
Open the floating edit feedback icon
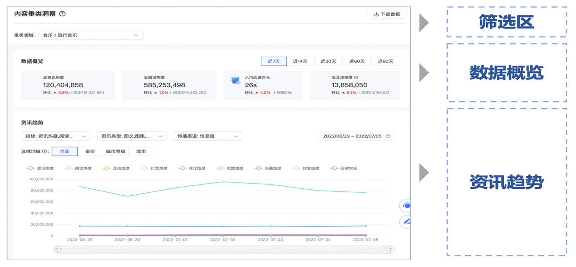406,221
